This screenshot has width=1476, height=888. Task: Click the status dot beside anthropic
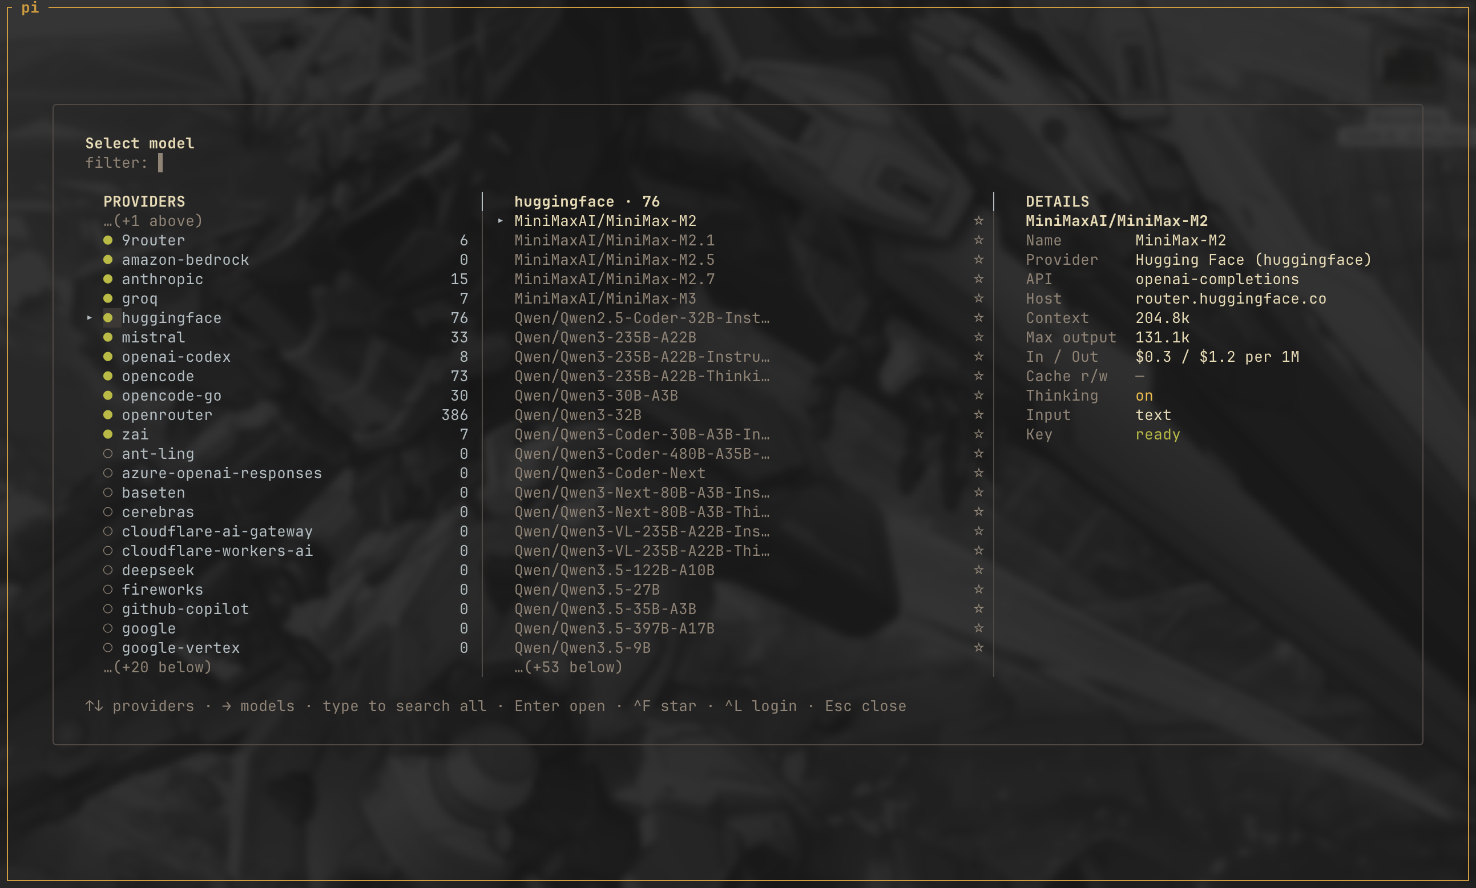click(x=108, y=279)
